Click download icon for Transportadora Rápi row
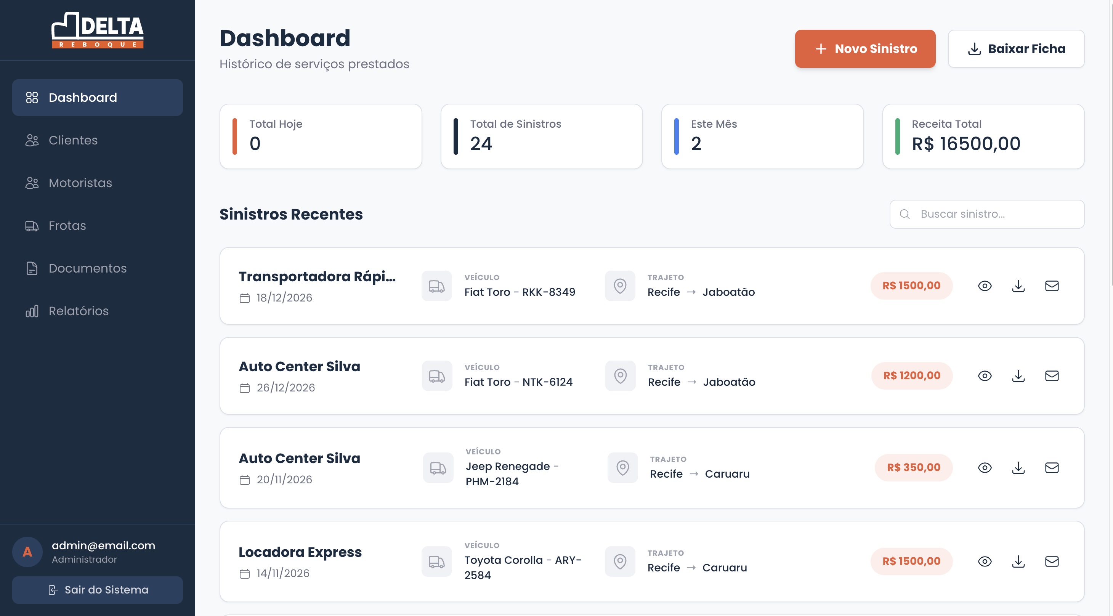This screenshot has height=616, width=1113. pos(1018,286)
